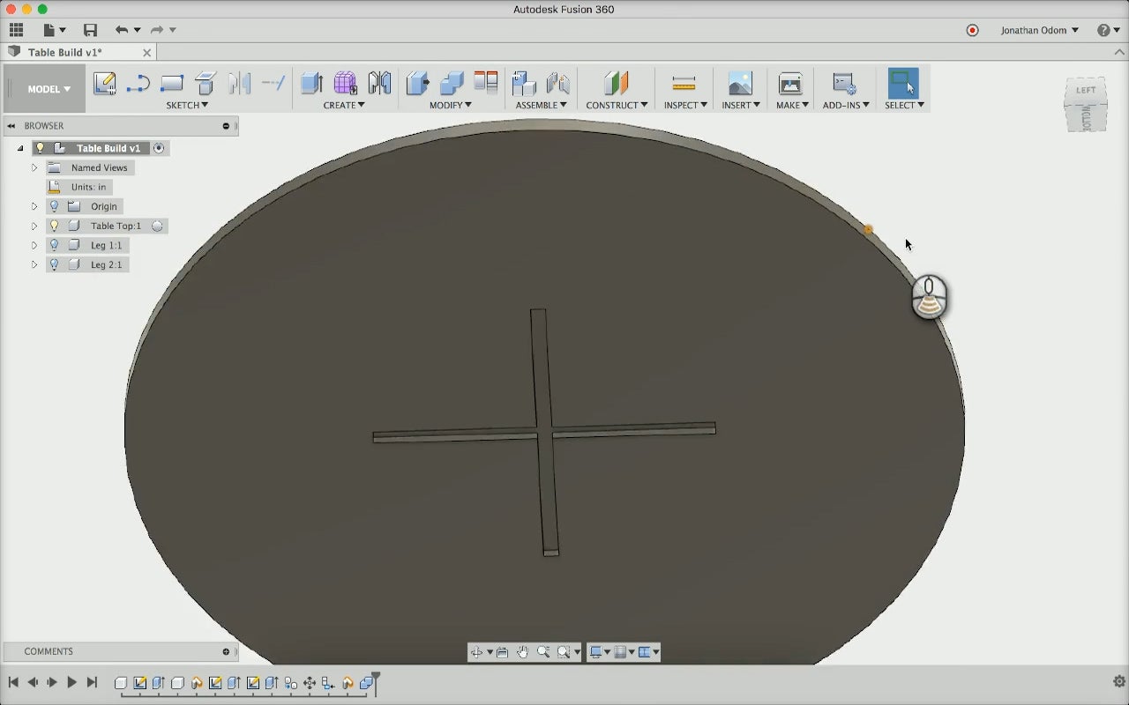Image resolution: width=1129 pixels, height=705 pixels.
Task: Toggle Leg 2:1 visibility lightbulb
Action: (54, 264)
